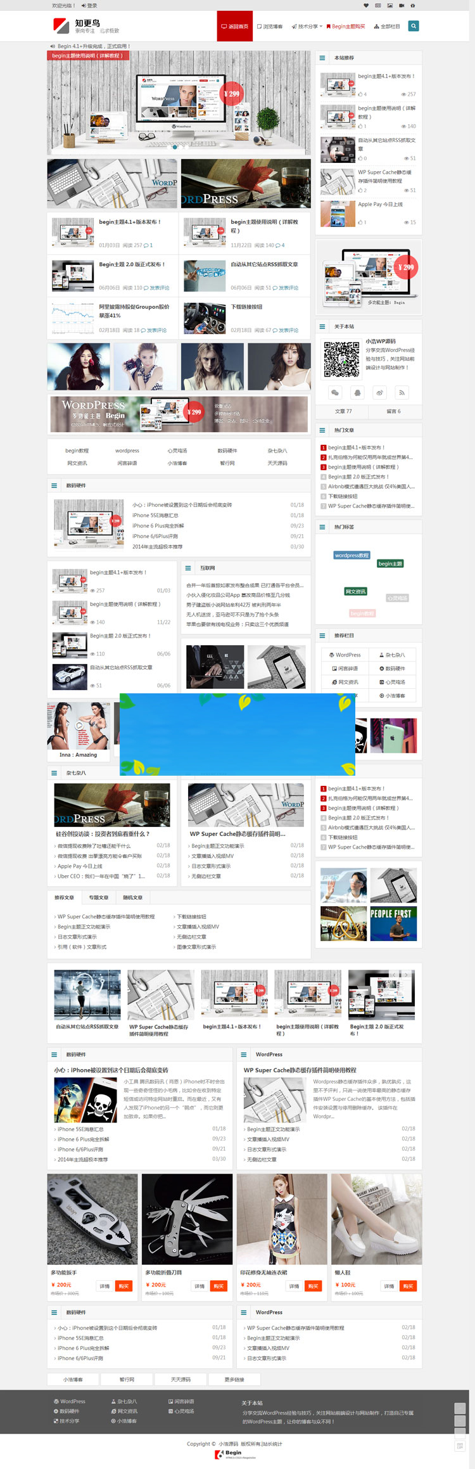This screenshot has height=1469, width=475.
Task: Click the RSS feed icon
Action: 402,393
